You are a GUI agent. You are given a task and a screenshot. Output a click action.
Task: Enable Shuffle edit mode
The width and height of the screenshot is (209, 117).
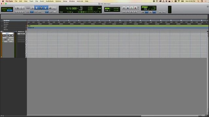[x=5, y=9]
